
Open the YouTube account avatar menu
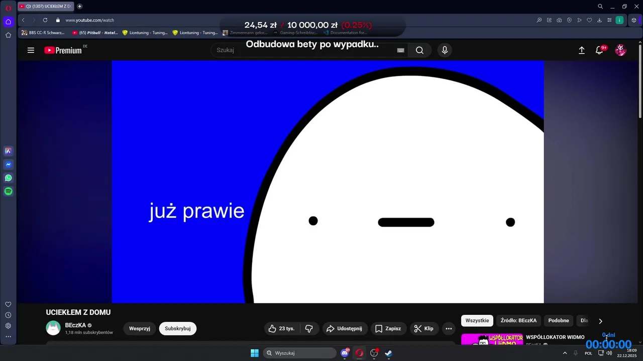click(621, 50)
